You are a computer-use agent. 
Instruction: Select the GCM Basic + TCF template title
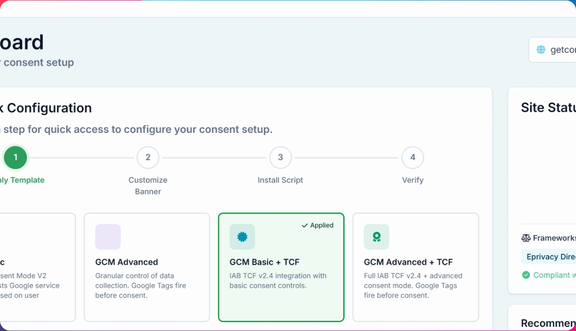tap(265, 262)
